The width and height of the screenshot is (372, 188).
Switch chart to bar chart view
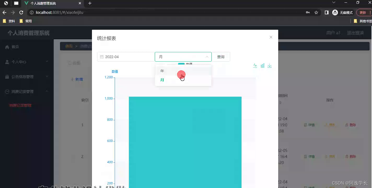263,66
